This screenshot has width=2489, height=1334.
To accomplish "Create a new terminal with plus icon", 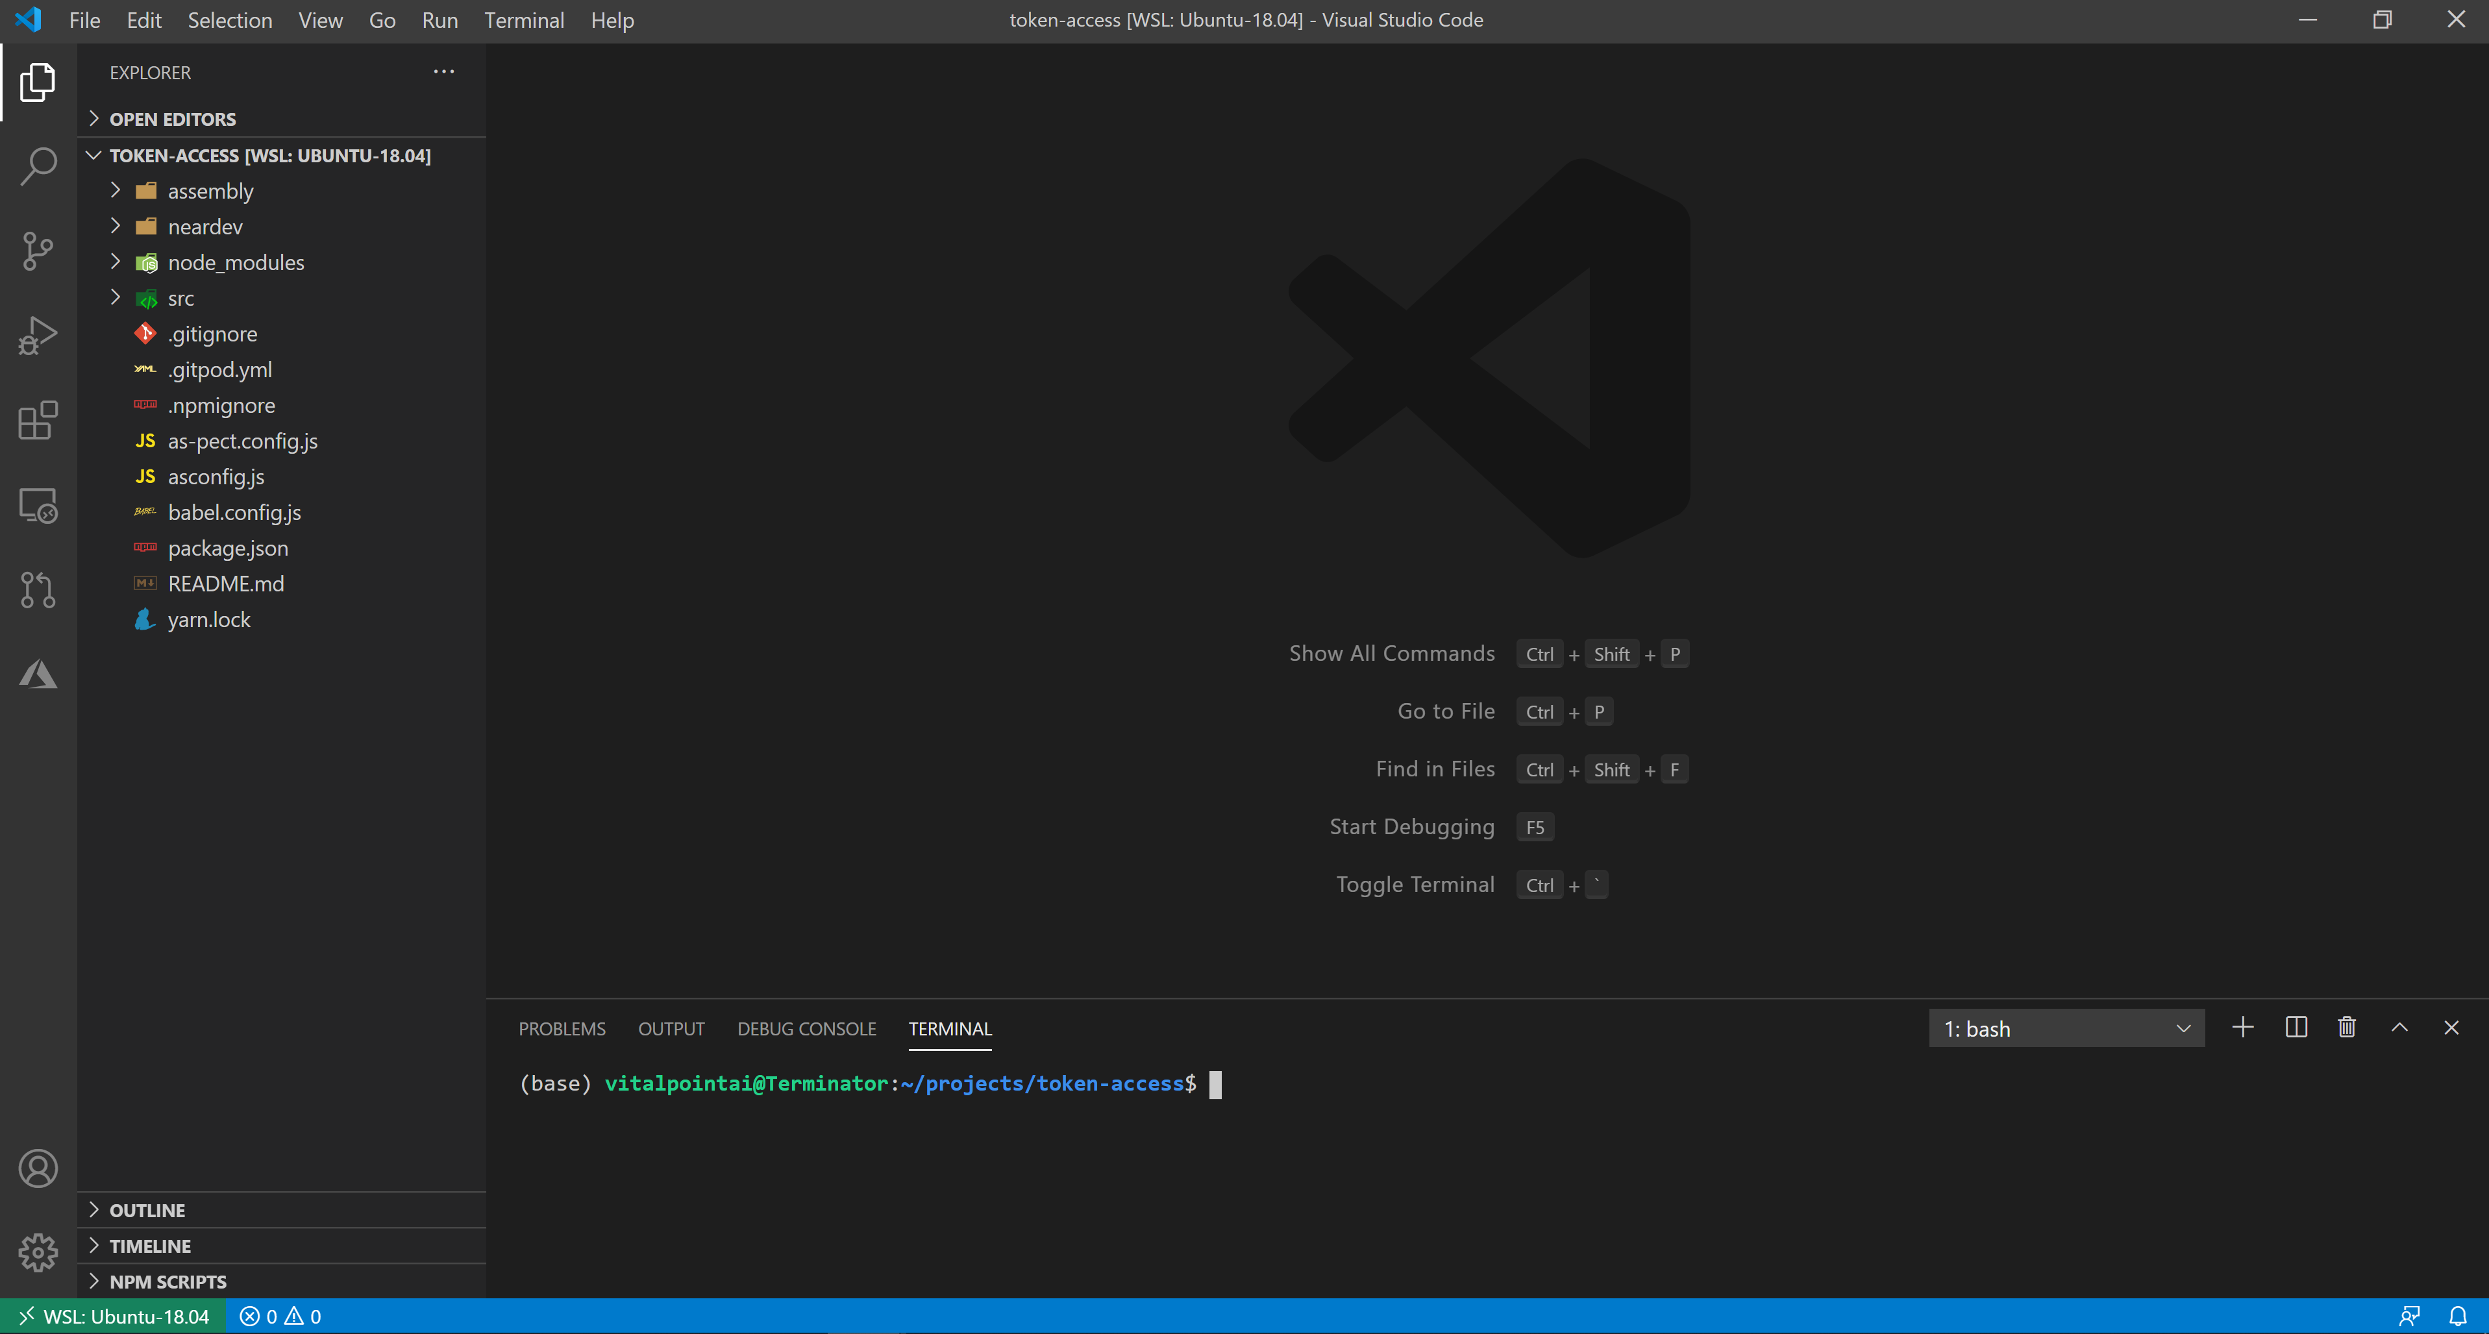I will pyautogui.click(x=2242, y=1028).
